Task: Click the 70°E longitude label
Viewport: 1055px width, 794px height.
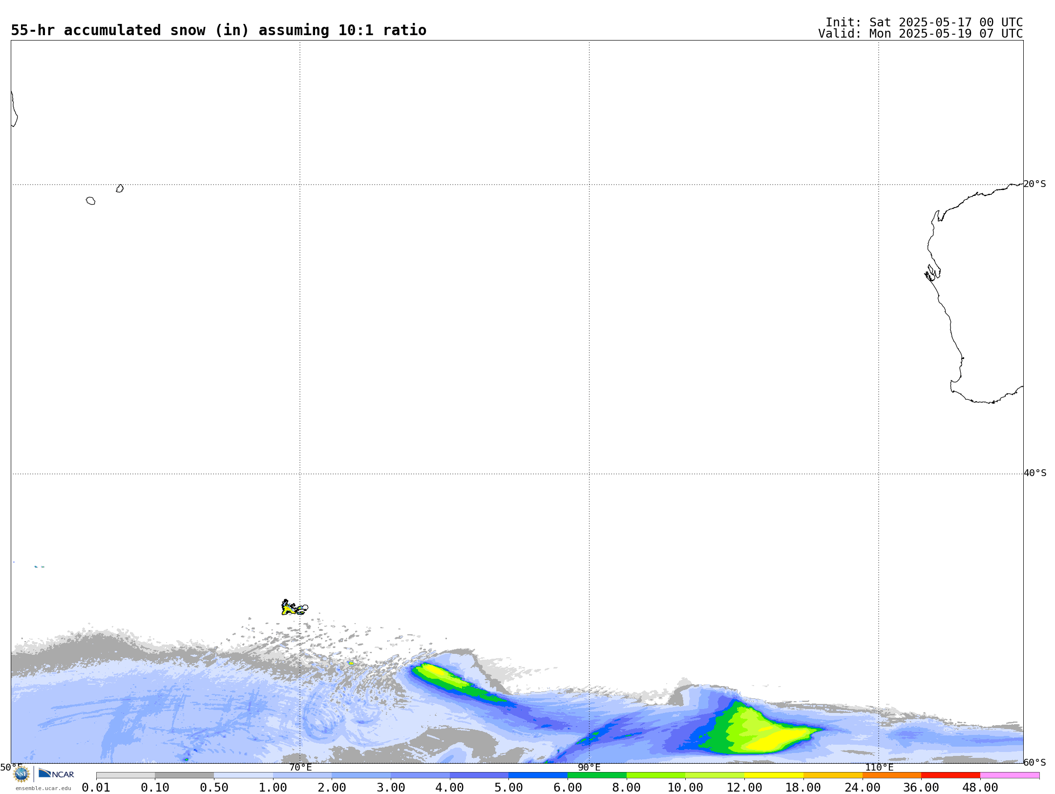Action: point(300,768)
